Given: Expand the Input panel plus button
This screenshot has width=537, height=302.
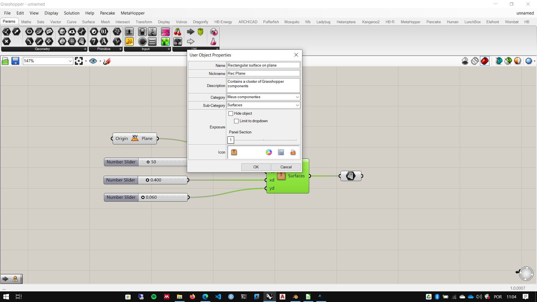Looking at the screenshot, I should (x=169, y=49).
